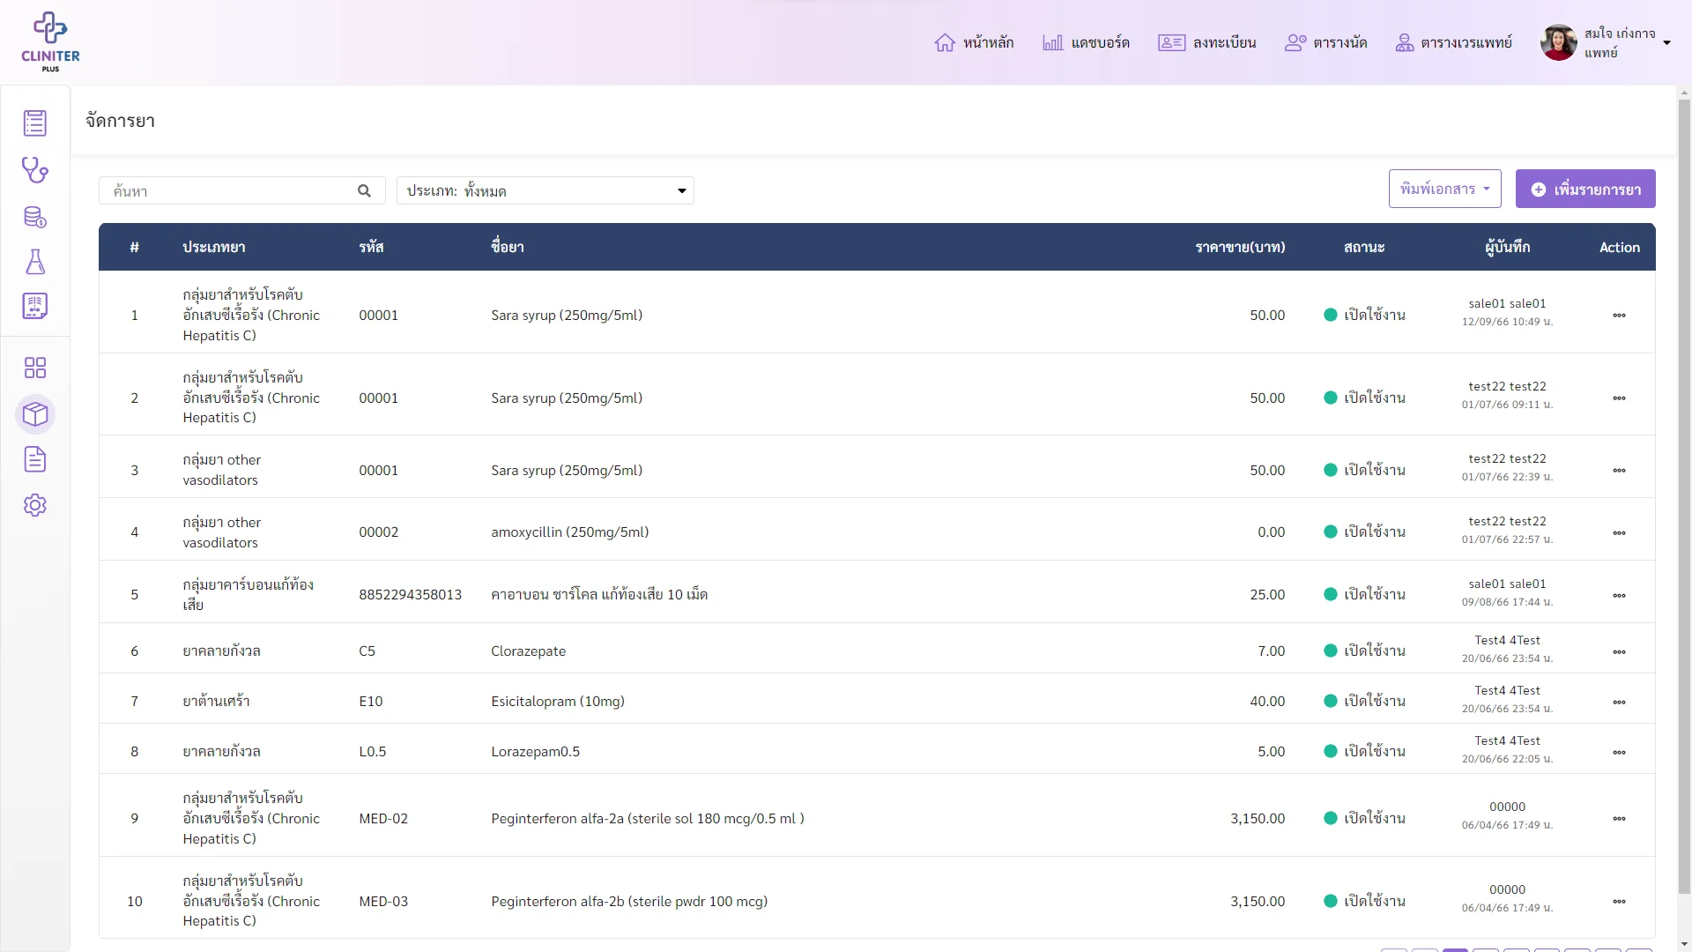The image size is (1692, 952).
Task: Open the settings gear in sidebar
Action: coord(35,505)
